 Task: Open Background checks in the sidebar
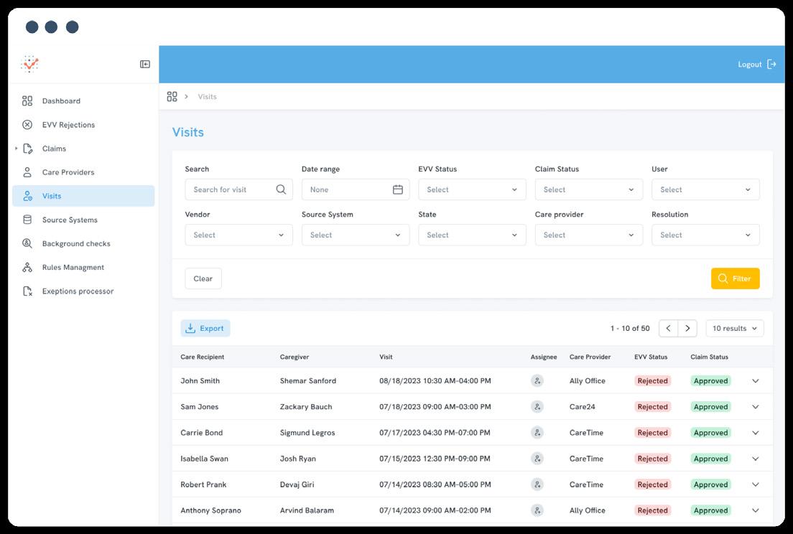point(83,243)
